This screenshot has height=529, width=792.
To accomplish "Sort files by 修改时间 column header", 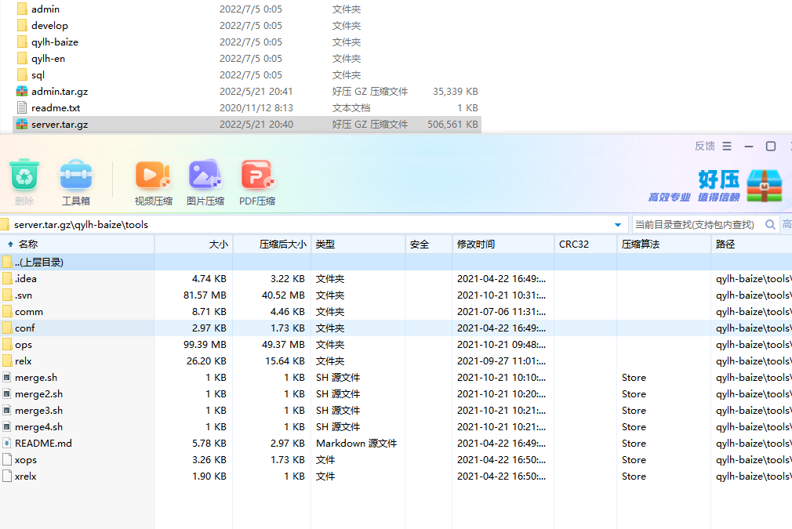I will point(476,245).
